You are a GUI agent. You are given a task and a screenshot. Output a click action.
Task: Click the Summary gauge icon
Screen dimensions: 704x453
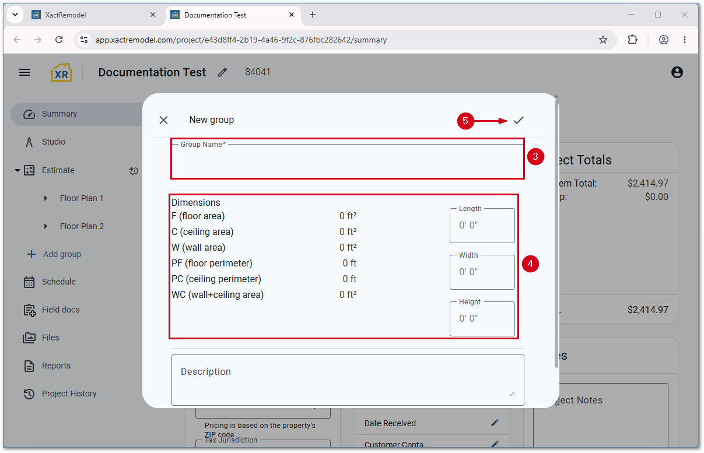pyautogui.click(x=29, y=114)
